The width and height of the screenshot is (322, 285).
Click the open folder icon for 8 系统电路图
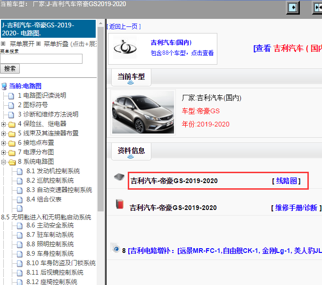pyautogui.click(x=12, y=162)
